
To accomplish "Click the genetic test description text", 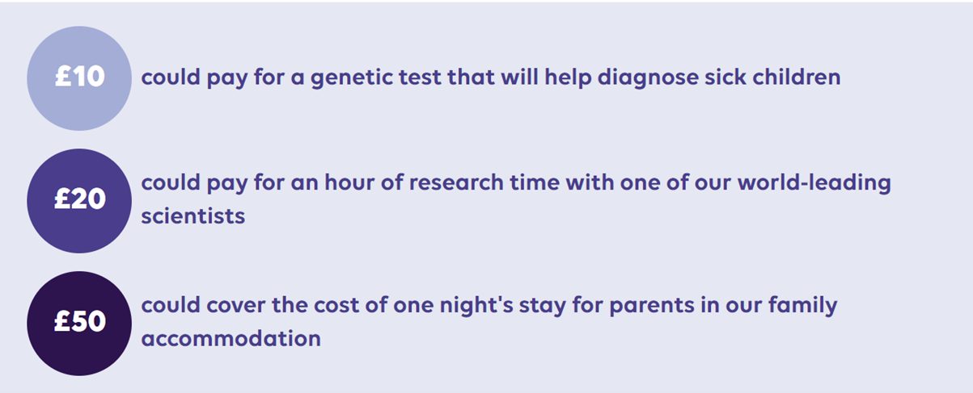I will 491,78.
